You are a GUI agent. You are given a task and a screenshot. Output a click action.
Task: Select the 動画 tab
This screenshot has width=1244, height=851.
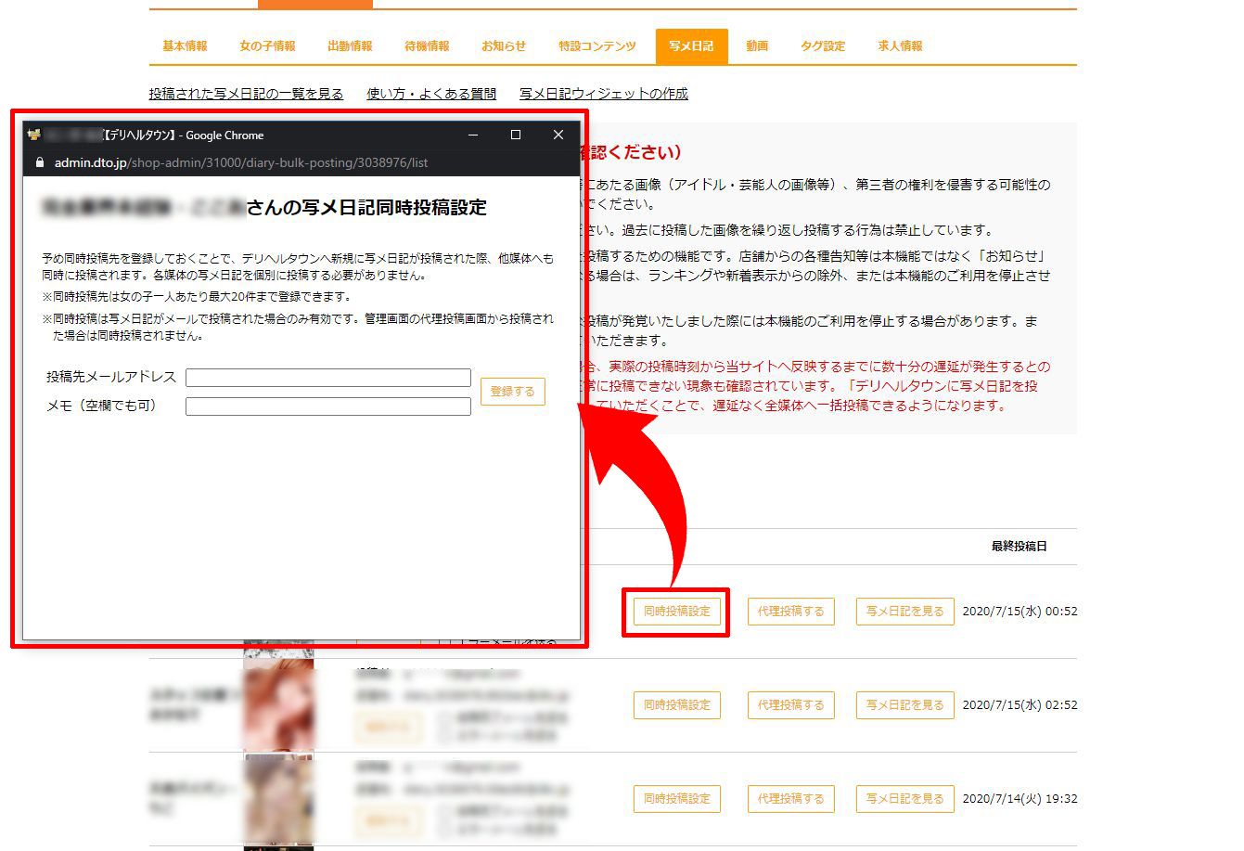pyautogui.click(x=756, y=45)
